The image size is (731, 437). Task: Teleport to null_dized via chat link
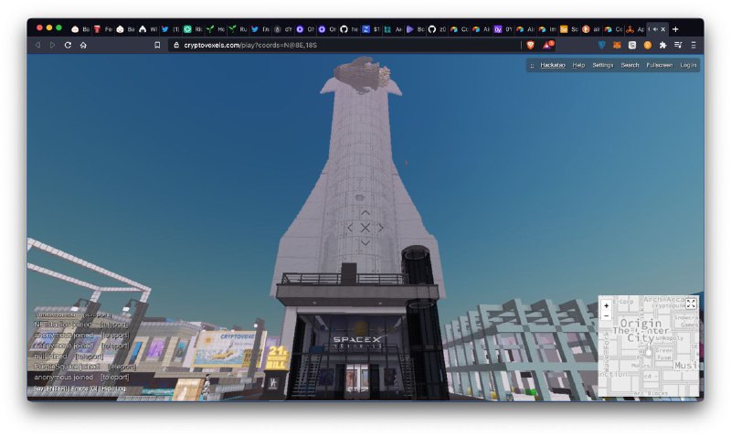(x=89, y=357)
